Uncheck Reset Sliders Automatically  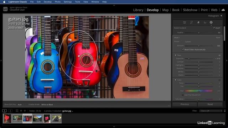(183, 50)
